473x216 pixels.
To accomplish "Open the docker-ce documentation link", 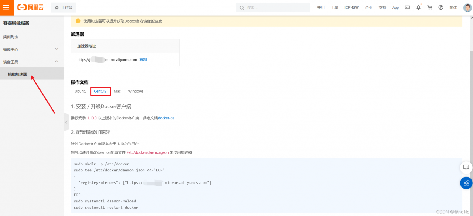I will 166,118.
